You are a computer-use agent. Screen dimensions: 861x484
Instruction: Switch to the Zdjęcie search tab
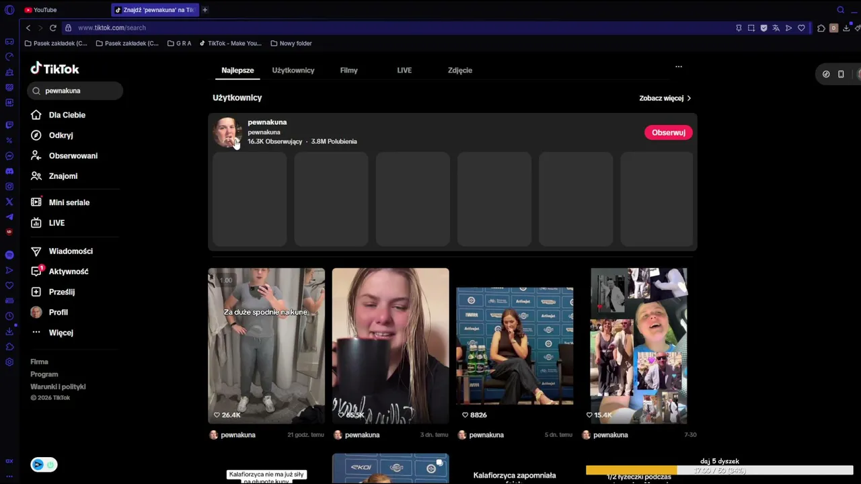pos(460,70)
